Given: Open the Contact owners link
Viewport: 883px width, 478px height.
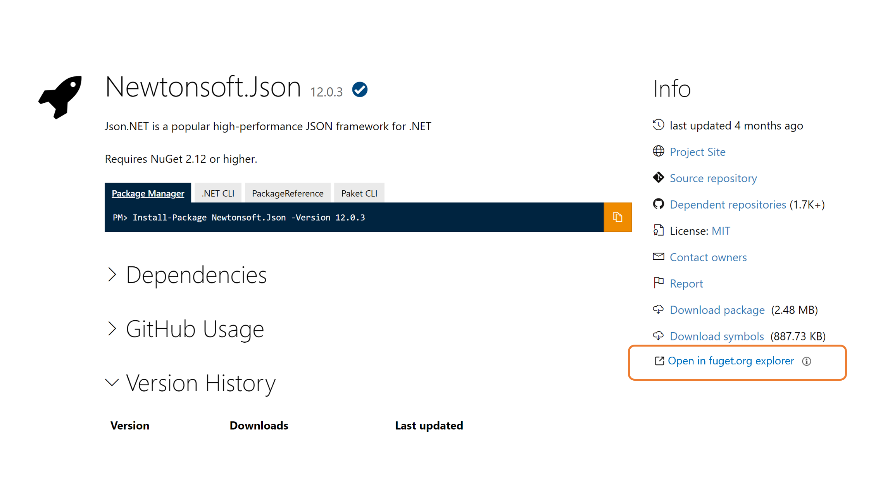Looking at the screenshot, I should (x=708, y=257).
